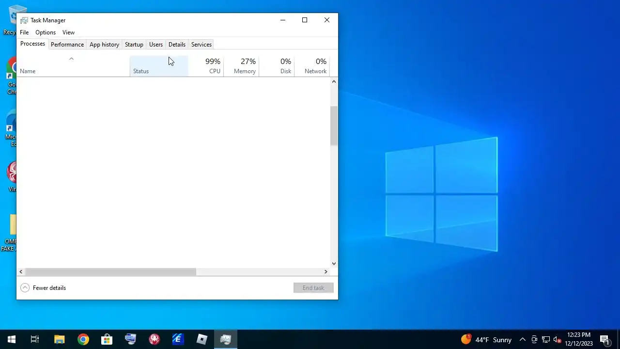The image size is (620, 349).
Task: Open the View menu
Action: [x=68, y=32]
